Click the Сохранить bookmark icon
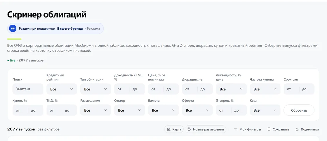 pyautogui.click(x=269, y=129)
